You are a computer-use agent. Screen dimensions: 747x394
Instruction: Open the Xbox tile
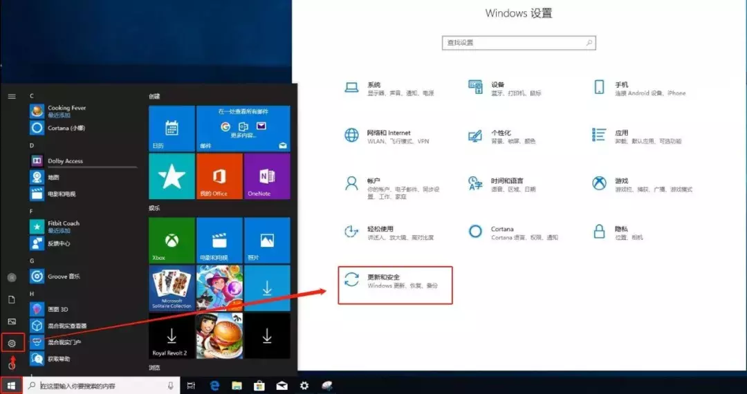point(172,241)
